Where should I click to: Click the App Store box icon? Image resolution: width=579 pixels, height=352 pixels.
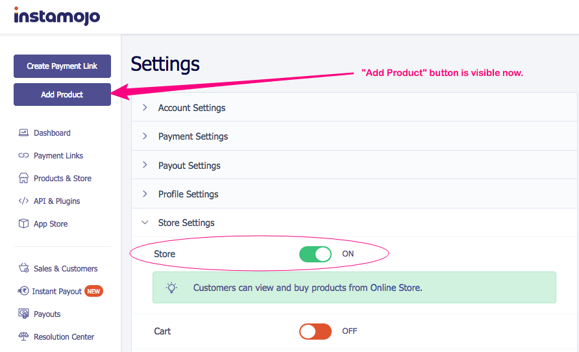coord(23,223)
